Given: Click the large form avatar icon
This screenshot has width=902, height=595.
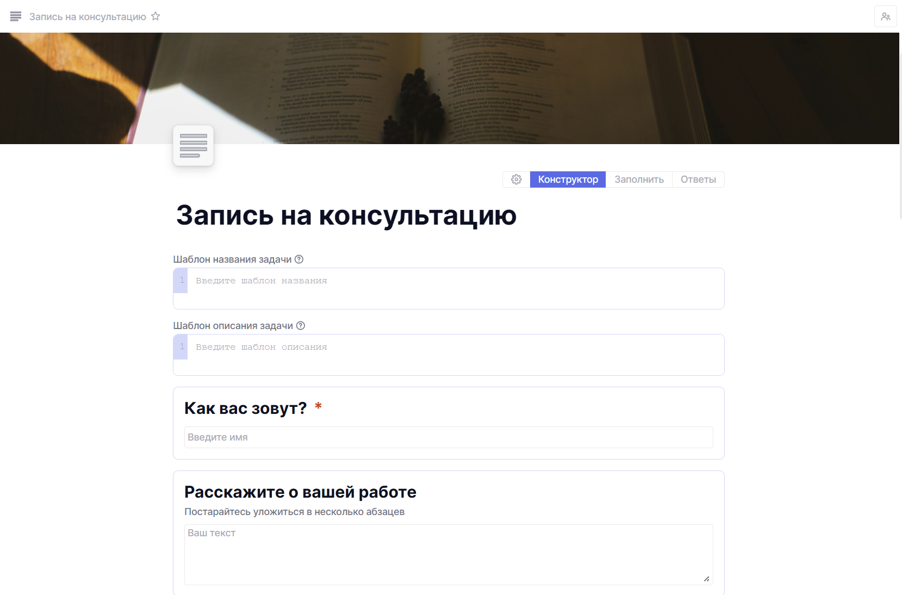Looking at the screenshot, I should 193,146.
